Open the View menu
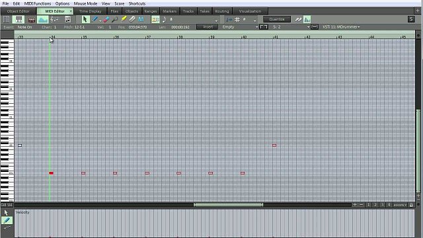The width and height of the screenshot is (423, 238). [106, 3]
